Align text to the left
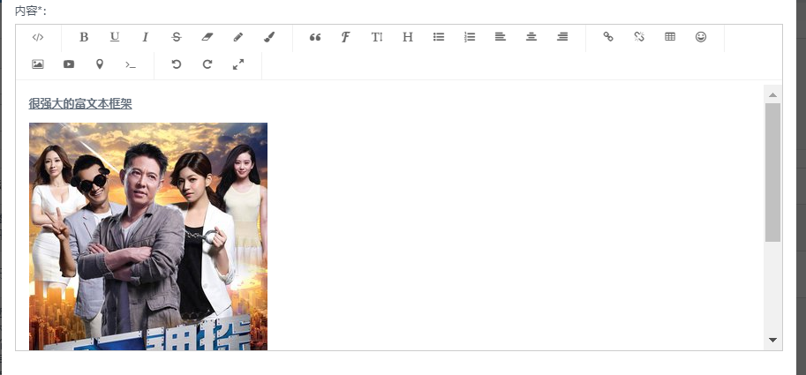This screenshot has width=806, height=375. point(501,37)
